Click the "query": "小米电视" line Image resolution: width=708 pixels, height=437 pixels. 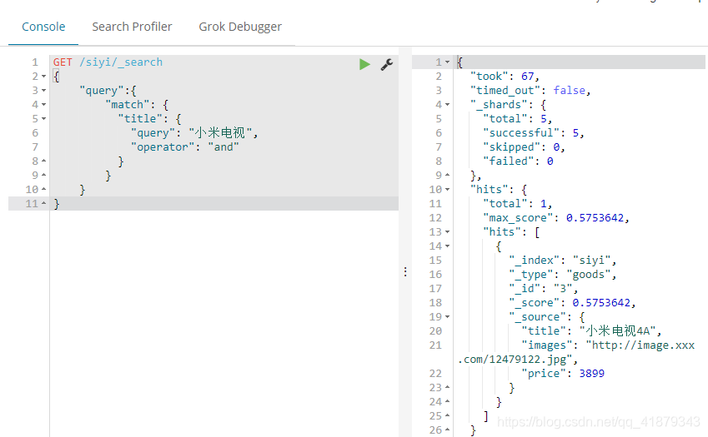point(194,133)
